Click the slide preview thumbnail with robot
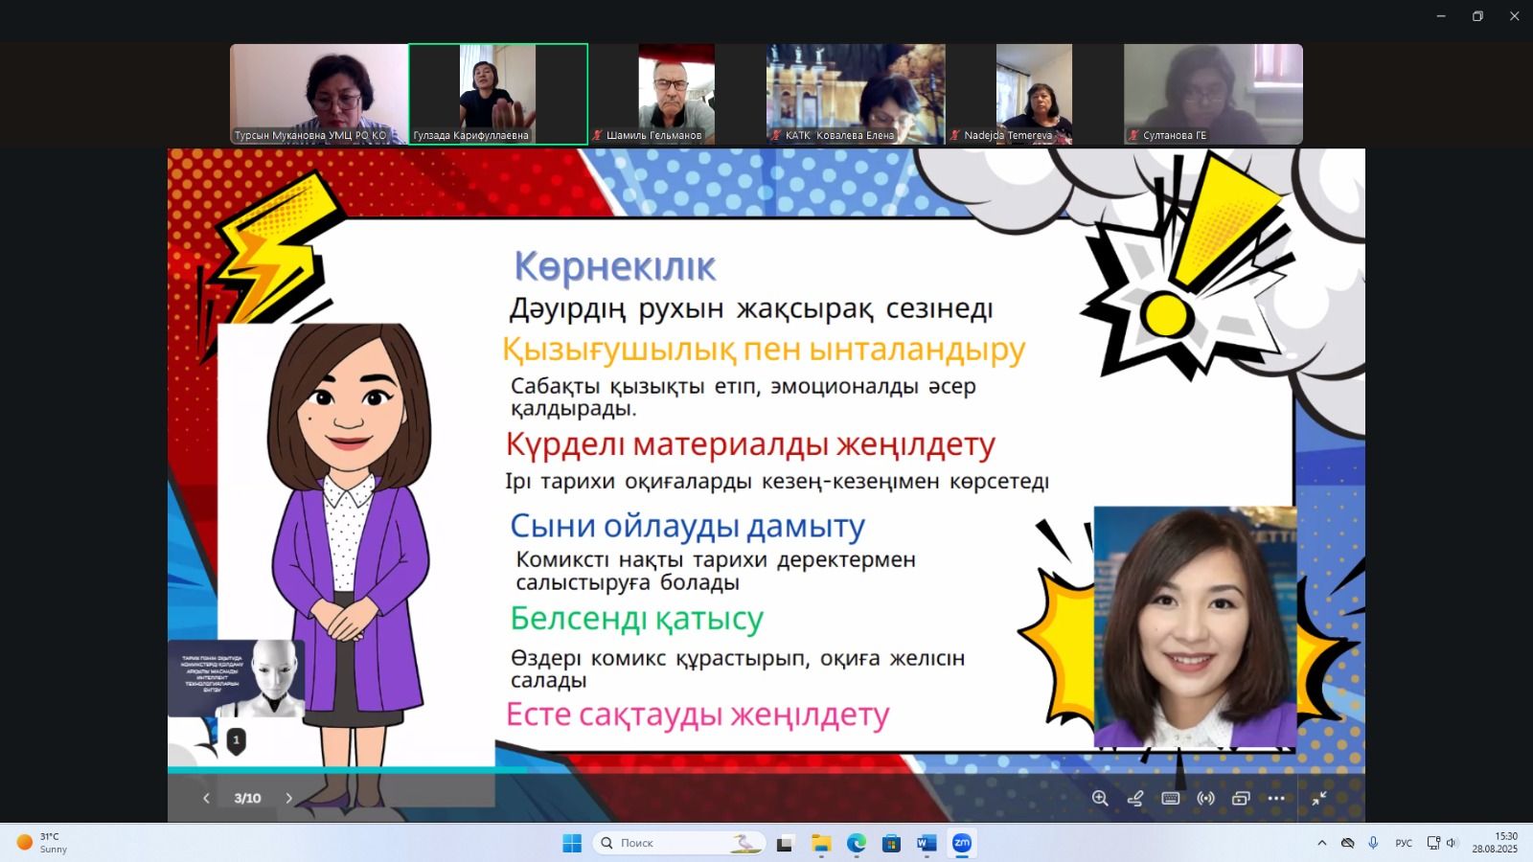 pos(237,678)
